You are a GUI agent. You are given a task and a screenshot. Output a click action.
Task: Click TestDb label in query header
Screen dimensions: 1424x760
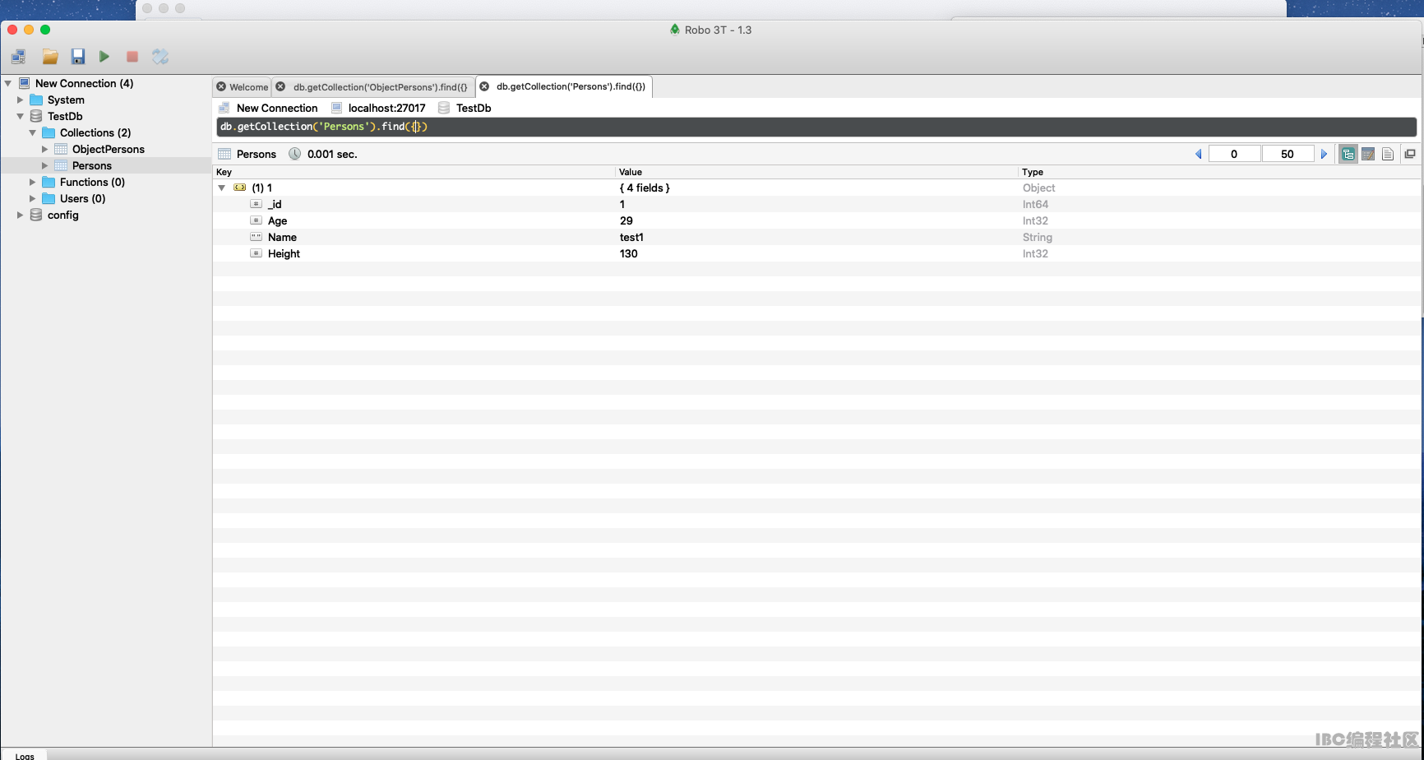click(x=474, y=108)
